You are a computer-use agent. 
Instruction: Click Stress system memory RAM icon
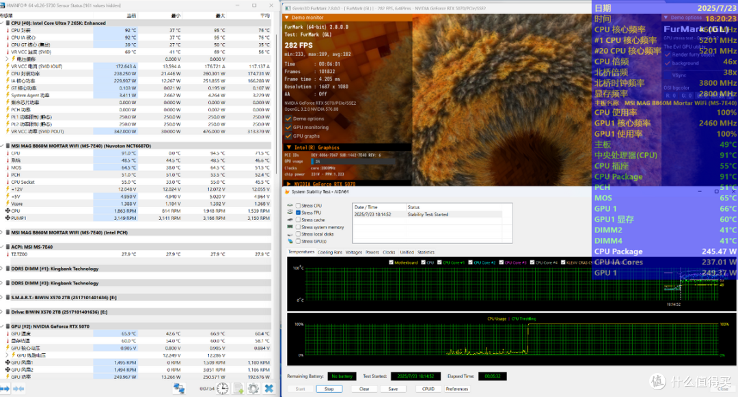click(290, 227)
